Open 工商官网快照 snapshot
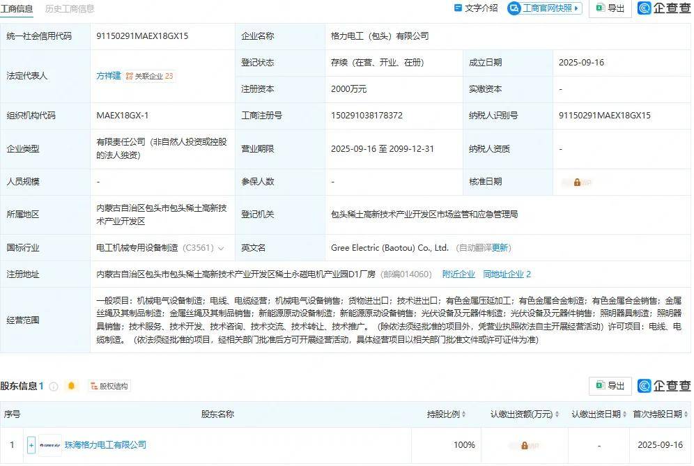 [545, 8]
